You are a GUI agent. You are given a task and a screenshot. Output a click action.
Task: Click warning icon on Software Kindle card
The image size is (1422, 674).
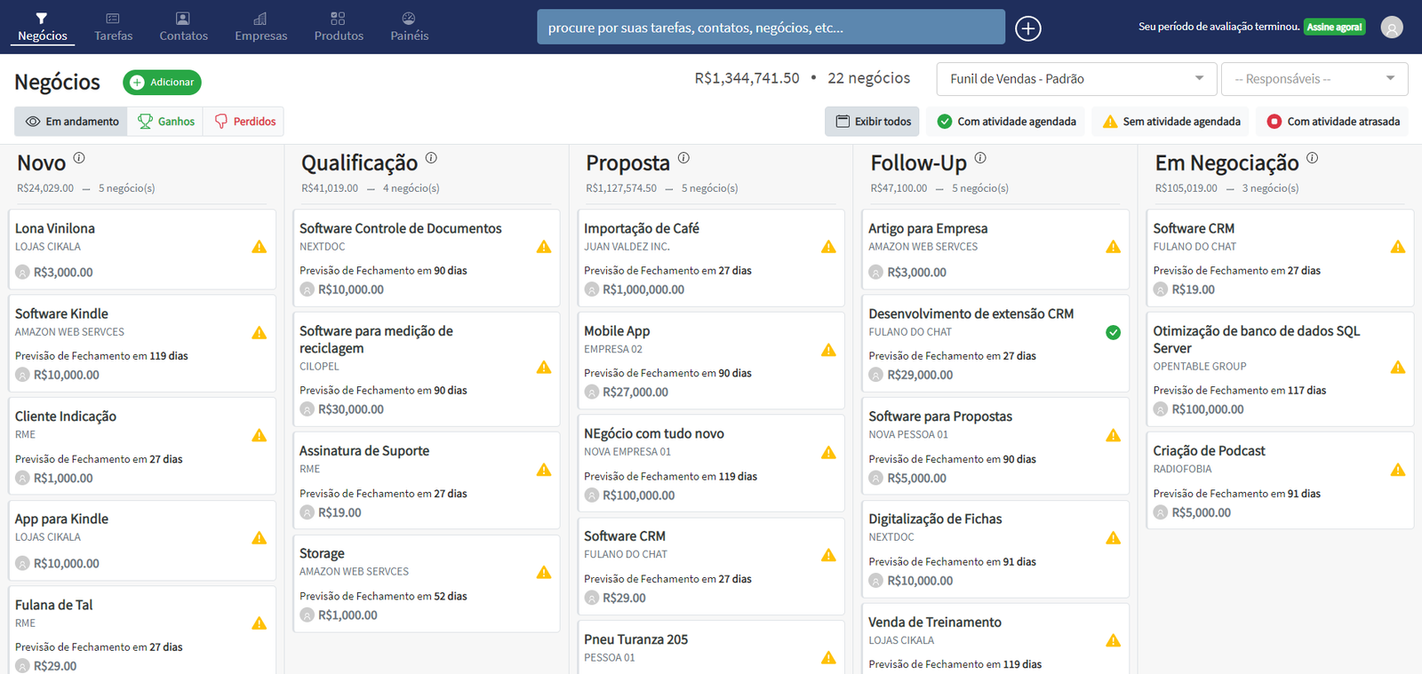[260, 333]
